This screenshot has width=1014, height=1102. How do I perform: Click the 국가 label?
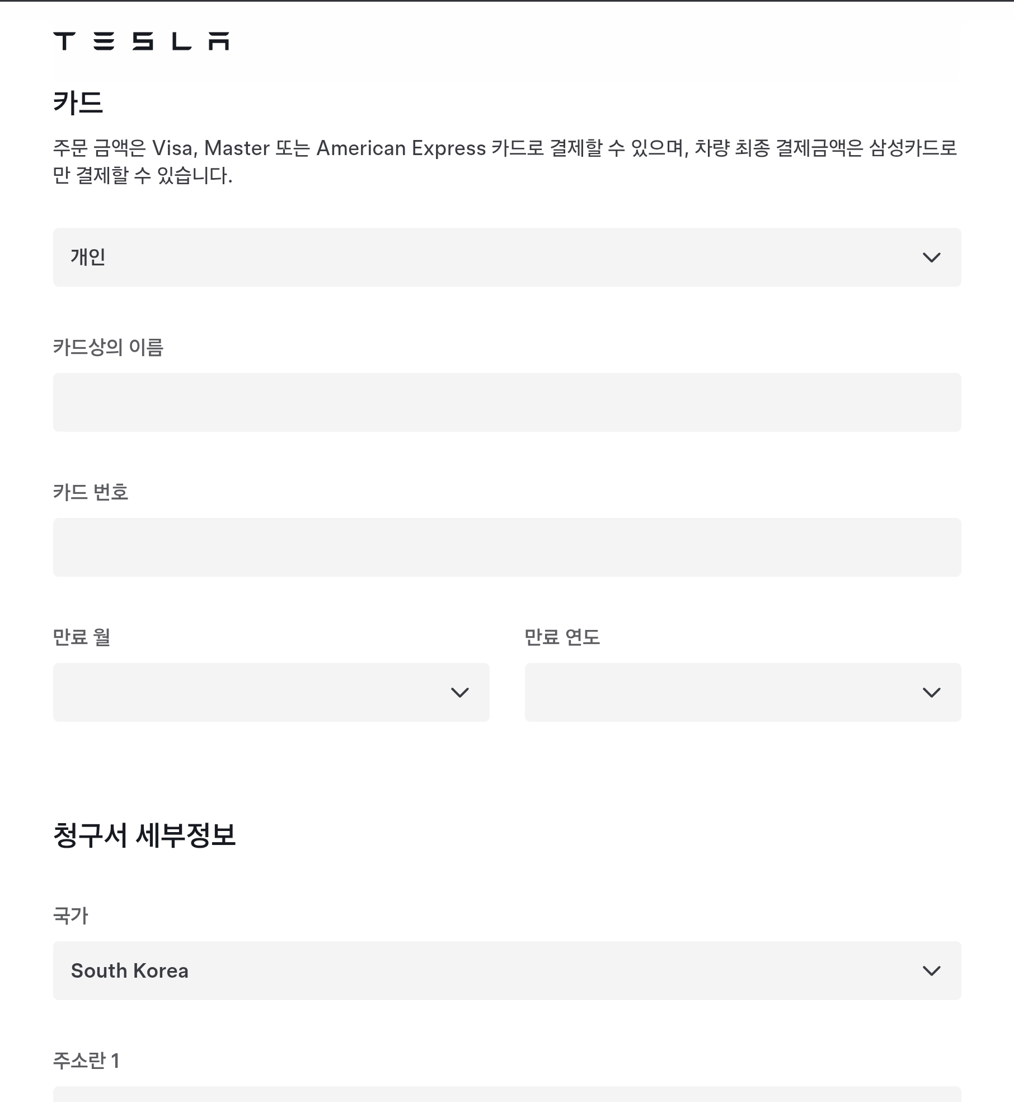click(x=71, y=916)
